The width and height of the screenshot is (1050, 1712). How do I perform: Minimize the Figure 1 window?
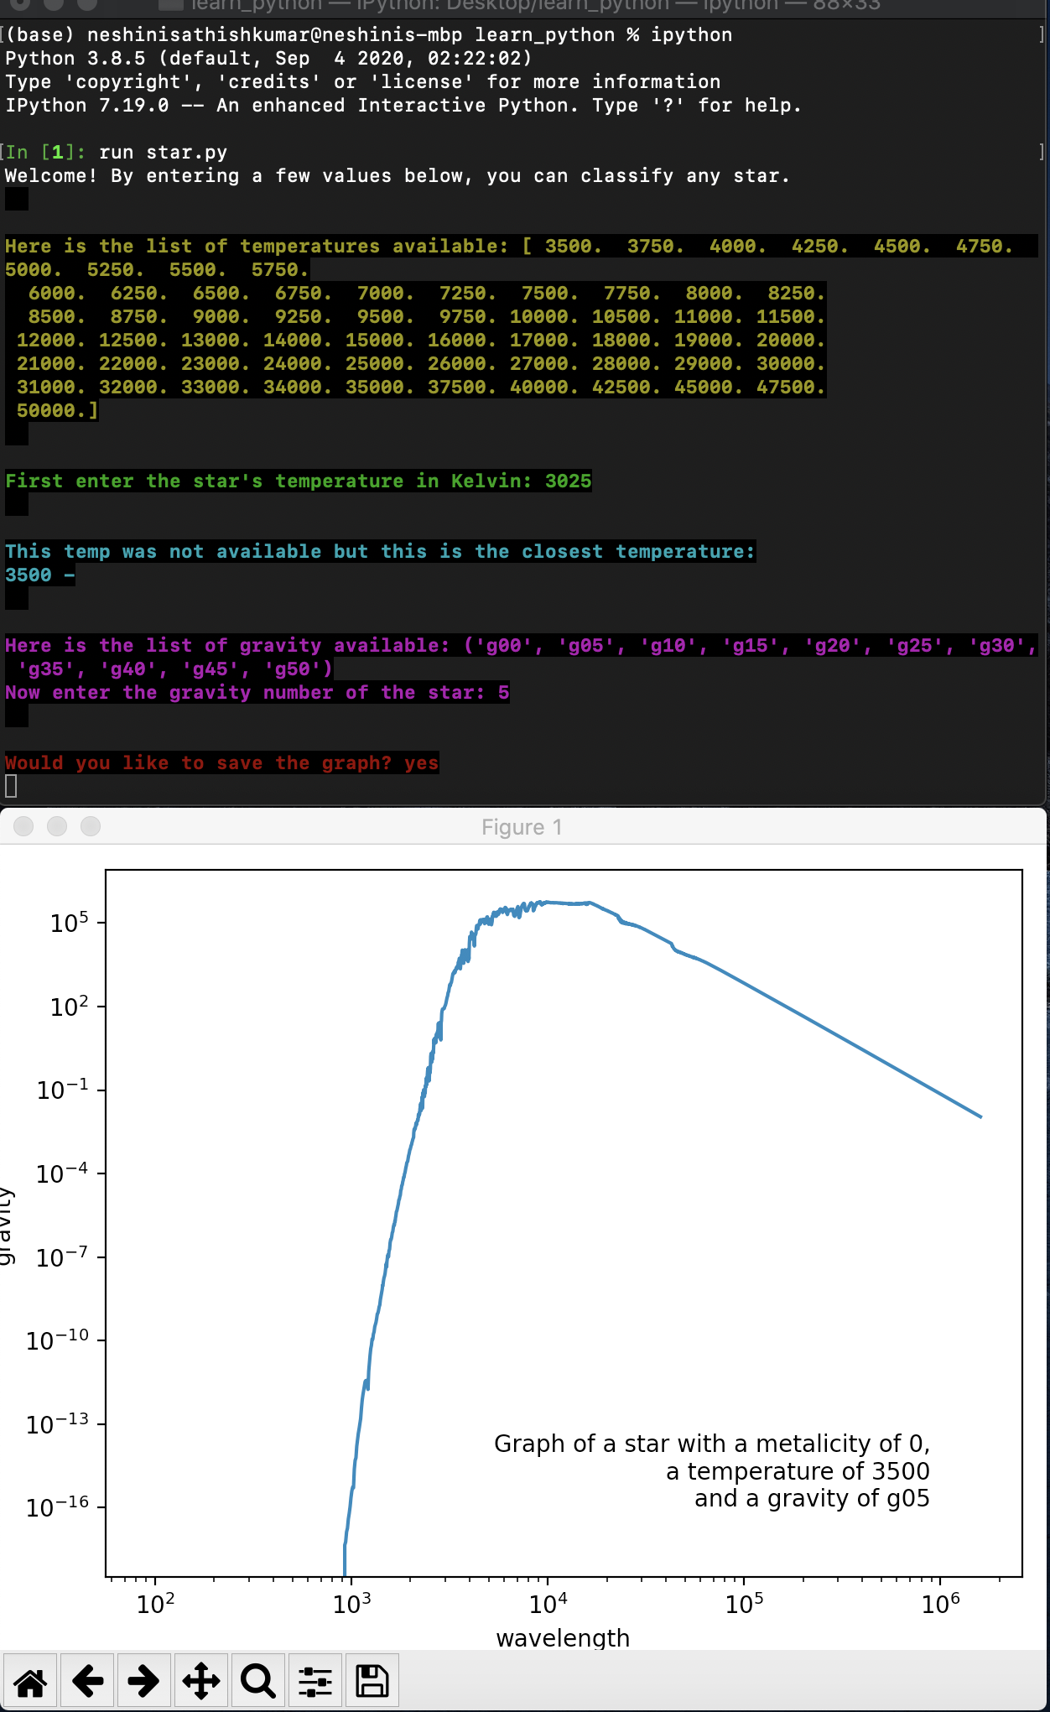57,826
